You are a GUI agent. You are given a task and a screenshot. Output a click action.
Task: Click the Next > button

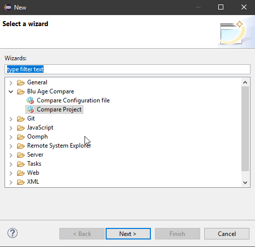pyautogui.click(x=128, y=233)
